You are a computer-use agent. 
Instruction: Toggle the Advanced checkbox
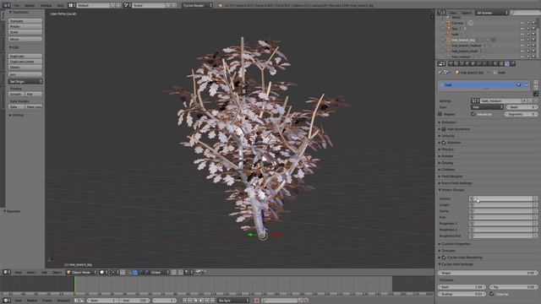pyautogui.click(x=473, y=114)
